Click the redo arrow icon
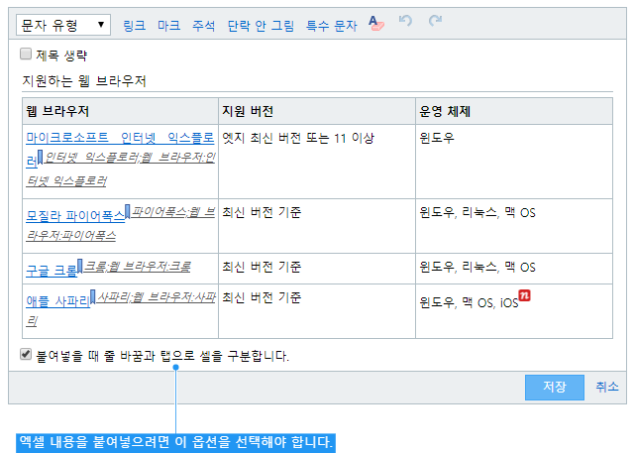 tap(436, 24)
